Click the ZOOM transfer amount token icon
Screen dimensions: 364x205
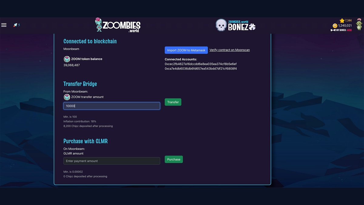67,97
